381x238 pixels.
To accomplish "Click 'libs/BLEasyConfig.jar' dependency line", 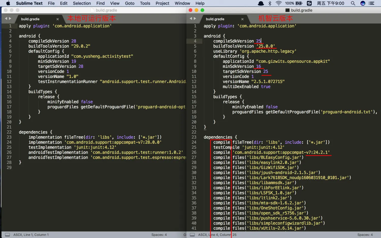I will click(258, 157).
